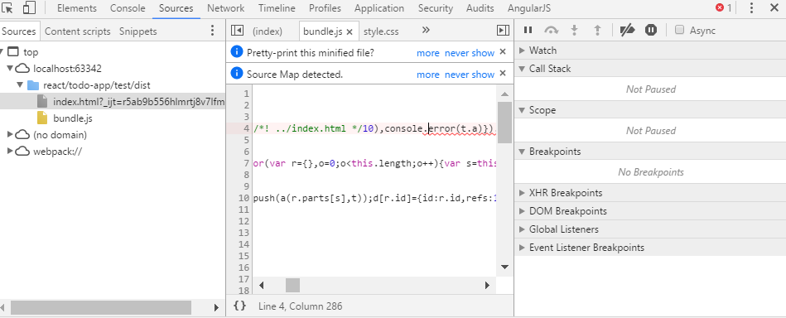Open DevTools customize three-dot menu
This screenshot has width=786, height=318.
pyautogui.click(x=751, y=8)
